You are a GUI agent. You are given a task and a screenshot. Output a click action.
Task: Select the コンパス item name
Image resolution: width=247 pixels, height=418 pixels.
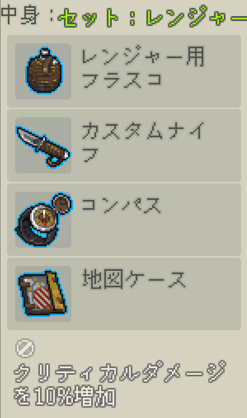click(x=121, y=205)
